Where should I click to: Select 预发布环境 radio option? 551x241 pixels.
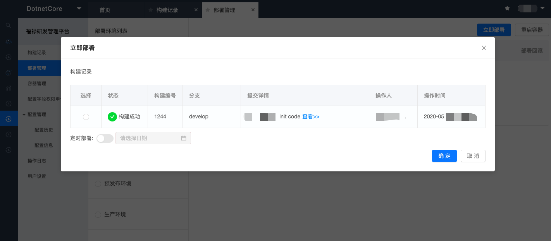[98, 183]
